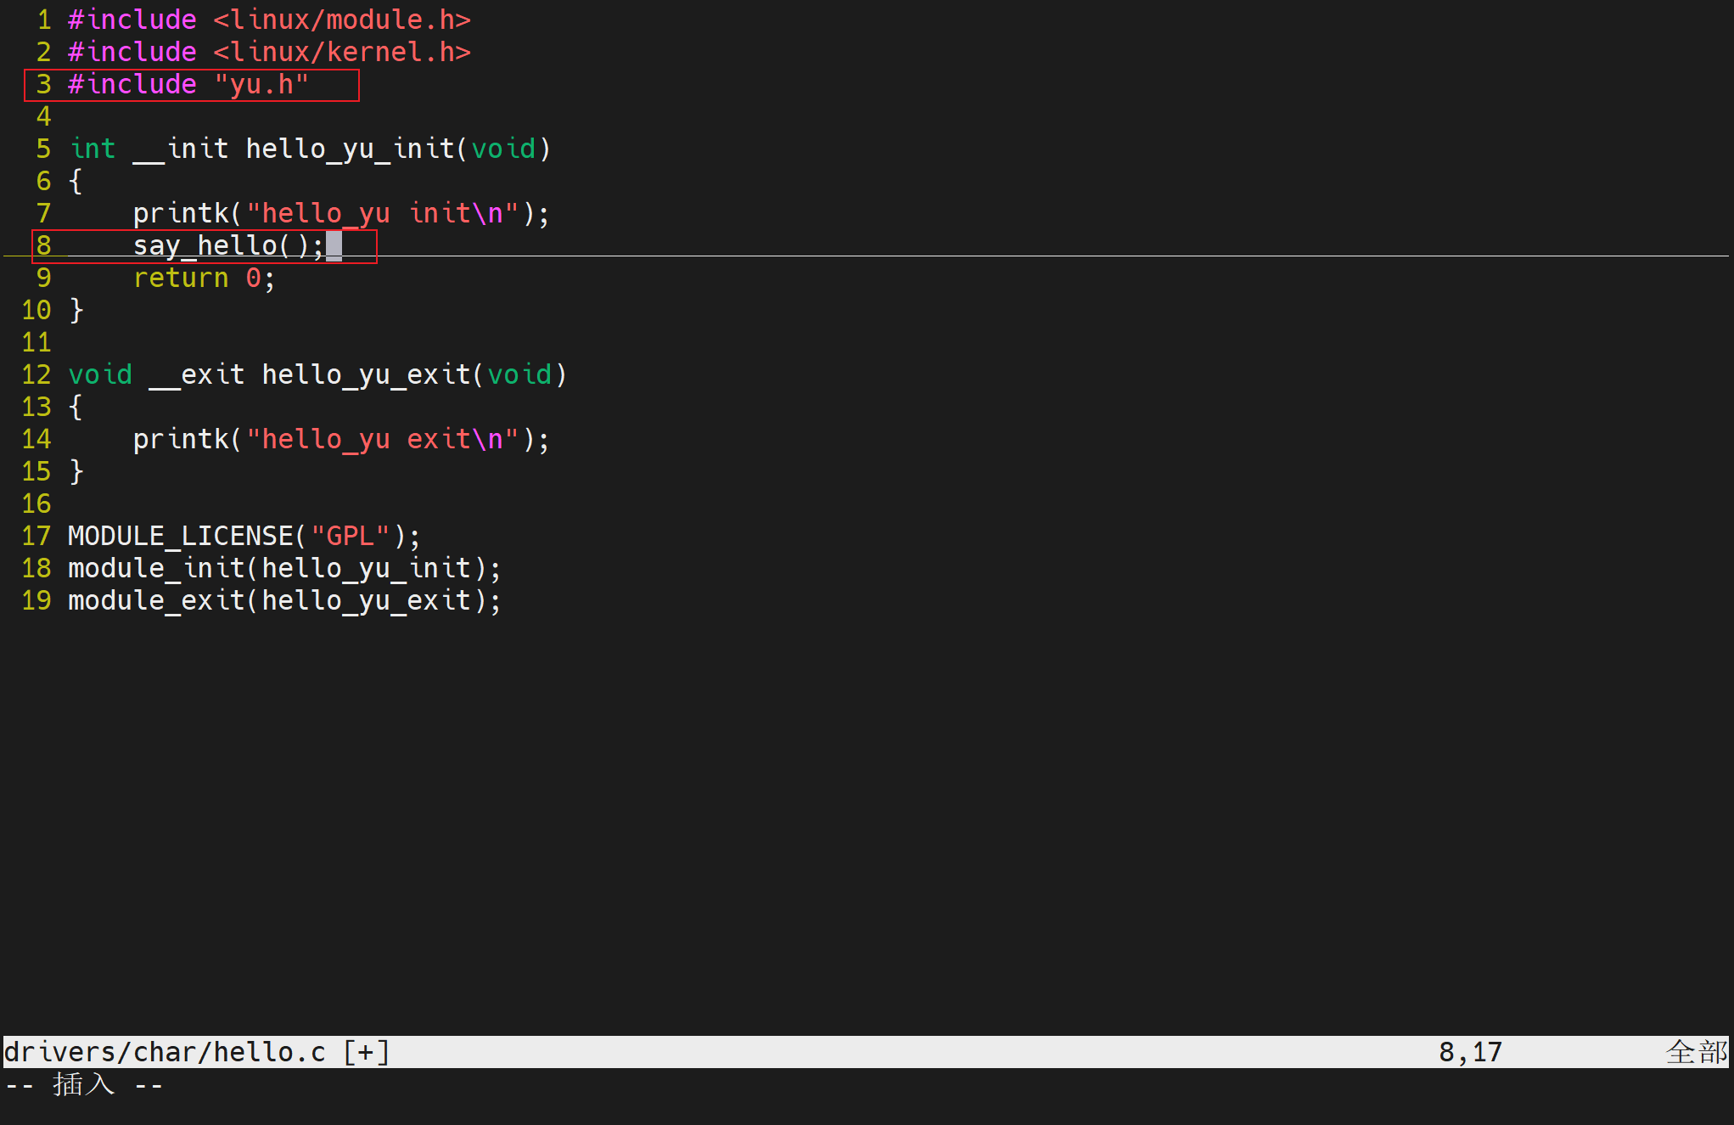Click hello_yu_init function name on line 5
The image size is (1734, 1125).
click(350, 149)
